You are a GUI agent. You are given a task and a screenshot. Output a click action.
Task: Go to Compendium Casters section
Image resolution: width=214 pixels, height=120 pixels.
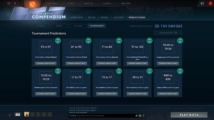(x=119, y=18)
